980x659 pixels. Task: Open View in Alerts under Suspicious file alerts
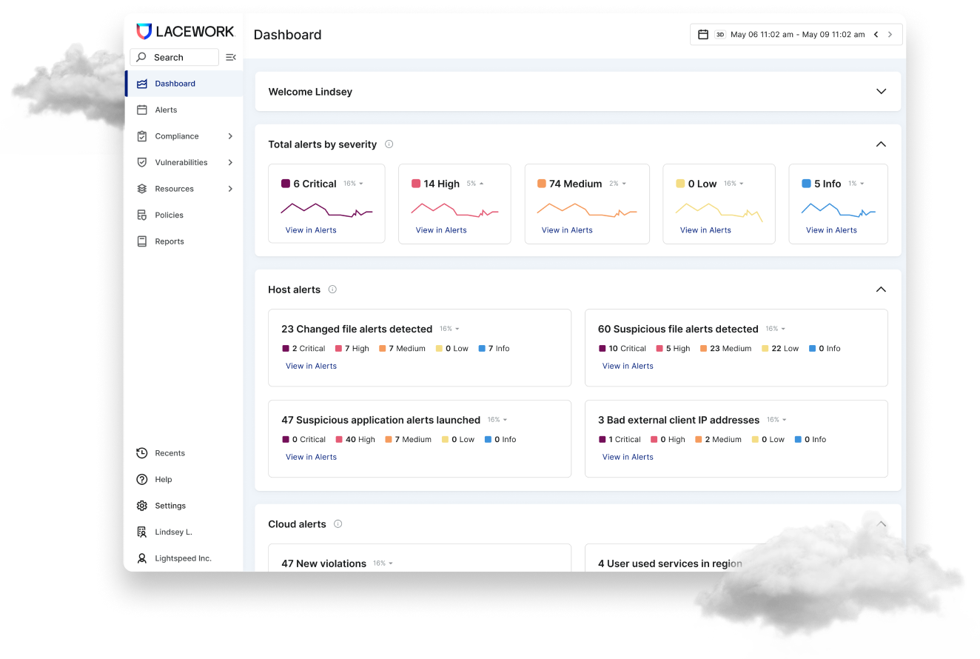point(628,366)
